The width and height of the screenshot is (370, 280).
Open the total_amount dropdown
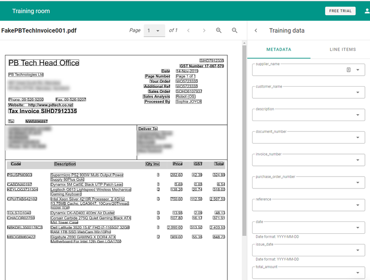click(358, 273)
